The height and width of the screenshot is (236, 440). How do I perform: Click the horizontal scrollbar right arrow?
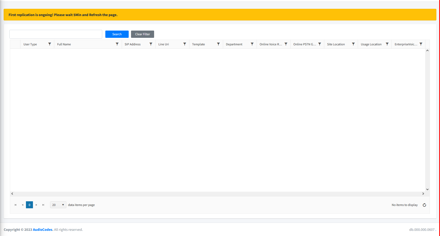tap(423, 194)
